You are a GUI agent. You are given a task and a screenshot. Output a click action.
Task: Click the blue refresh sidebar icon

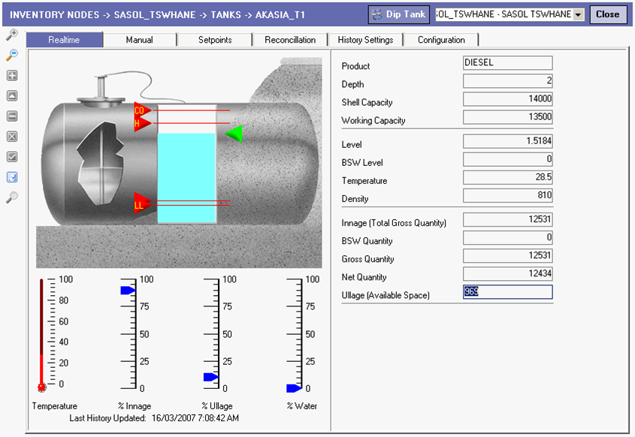(x=12, y=176)
